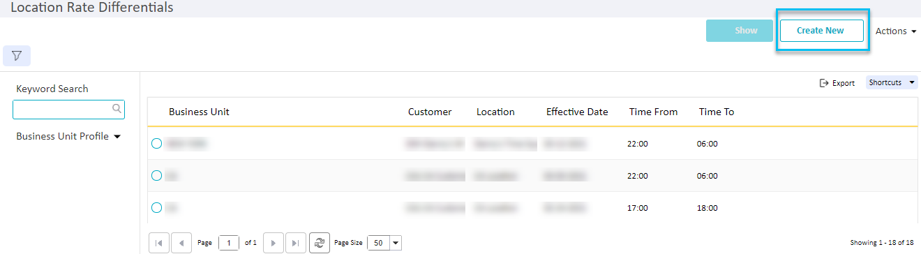The width and height of the screenshot is (921, 254).
Task: Sort by Effective Date column header
Action: (x=577, y=112)
